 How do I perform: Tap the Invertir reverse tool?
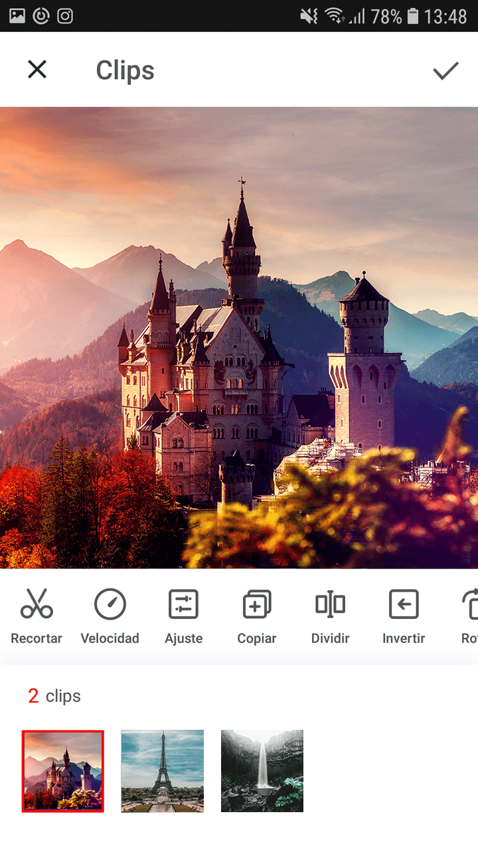coord(404,617)
